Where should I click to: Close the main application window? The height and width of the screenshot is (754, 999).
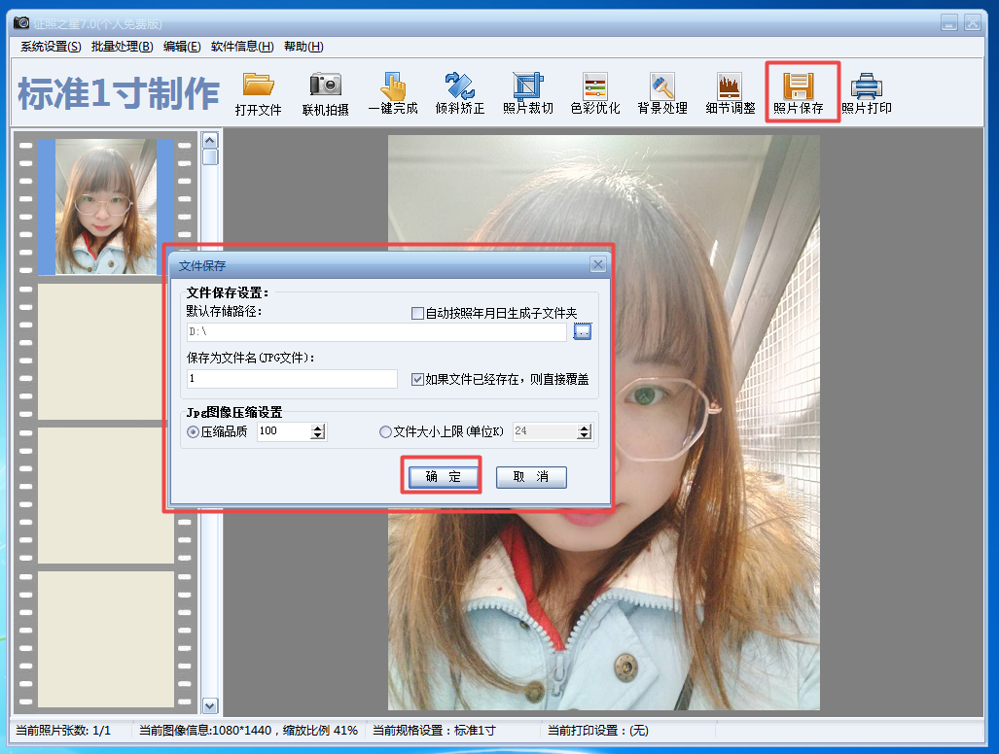[x=973, y=23]
